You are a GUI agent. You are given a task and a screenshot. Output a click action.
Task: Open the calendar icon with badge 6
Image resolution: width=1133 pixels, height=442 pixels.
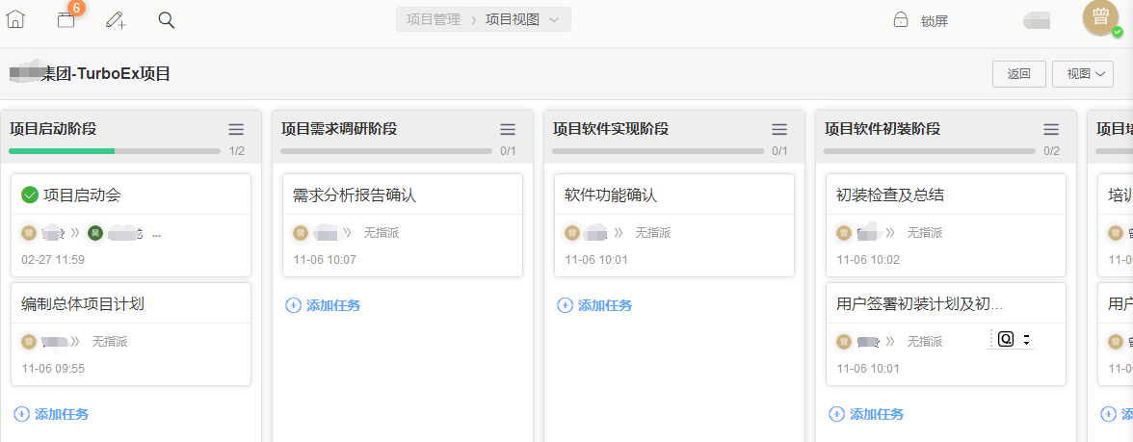(66, 19)
